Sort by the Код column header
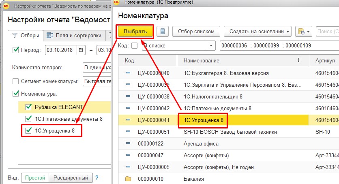The image size is (339, 184). click(148, 61)
